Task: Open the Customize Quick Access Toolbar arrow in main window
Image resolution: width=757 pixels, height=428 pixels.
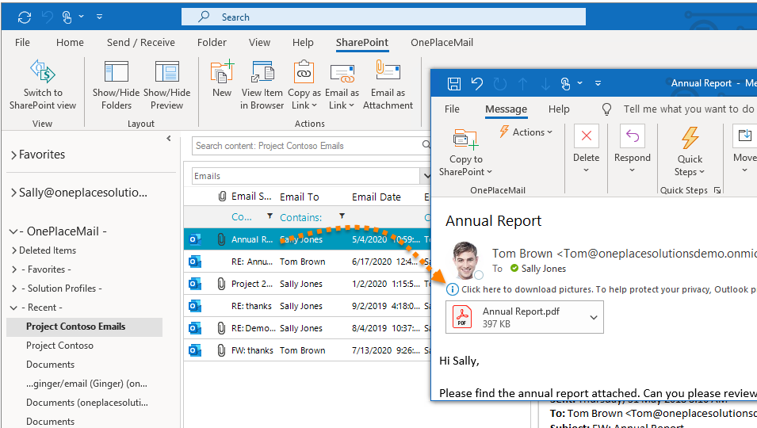Action: pos(99,17)
